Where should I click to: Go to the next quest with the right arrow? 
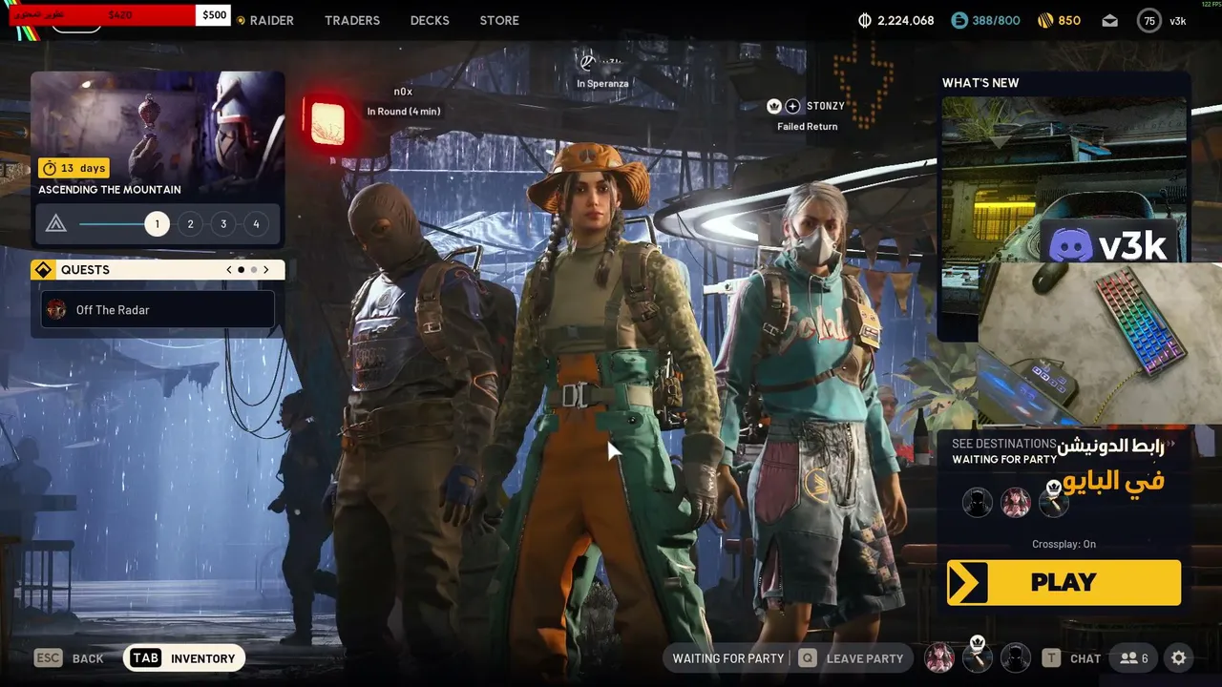pyautogui.click(x=266, y=270)
